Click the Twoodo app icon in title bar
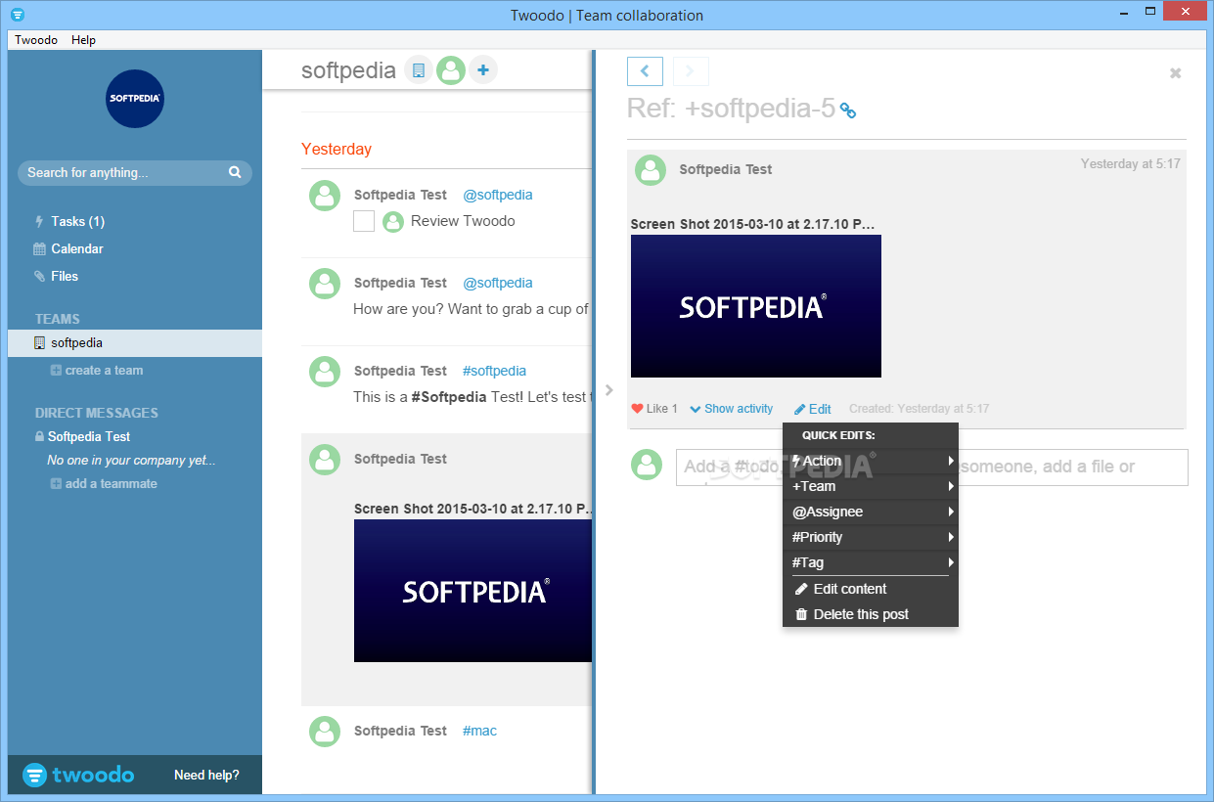Screen dimensions: 1214x802 tap(18, 15)
